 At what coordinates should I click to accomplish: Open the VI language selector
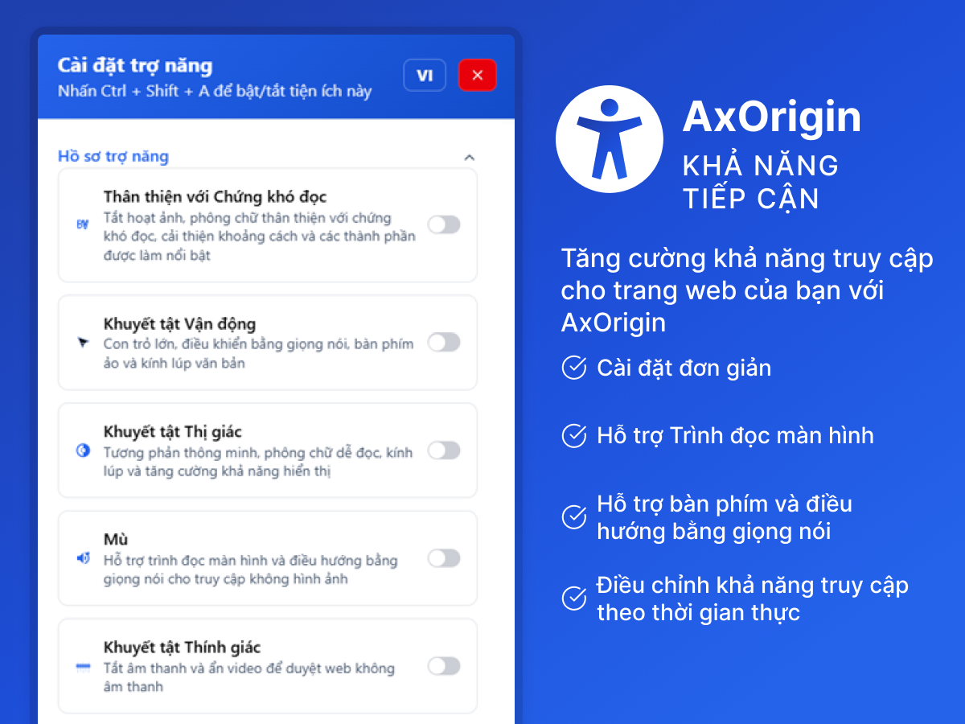(425, 76)
